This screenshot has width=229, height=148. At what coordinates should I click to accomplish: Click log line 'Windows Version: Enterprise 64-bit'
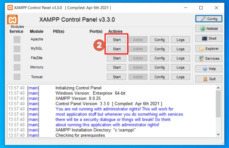(x=90, y=93)
